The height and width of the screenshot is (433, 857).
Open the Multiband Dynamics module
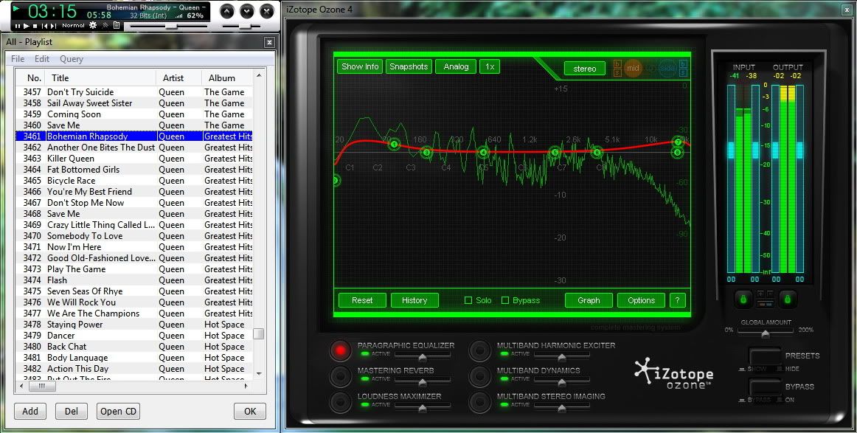coord(479,376)
